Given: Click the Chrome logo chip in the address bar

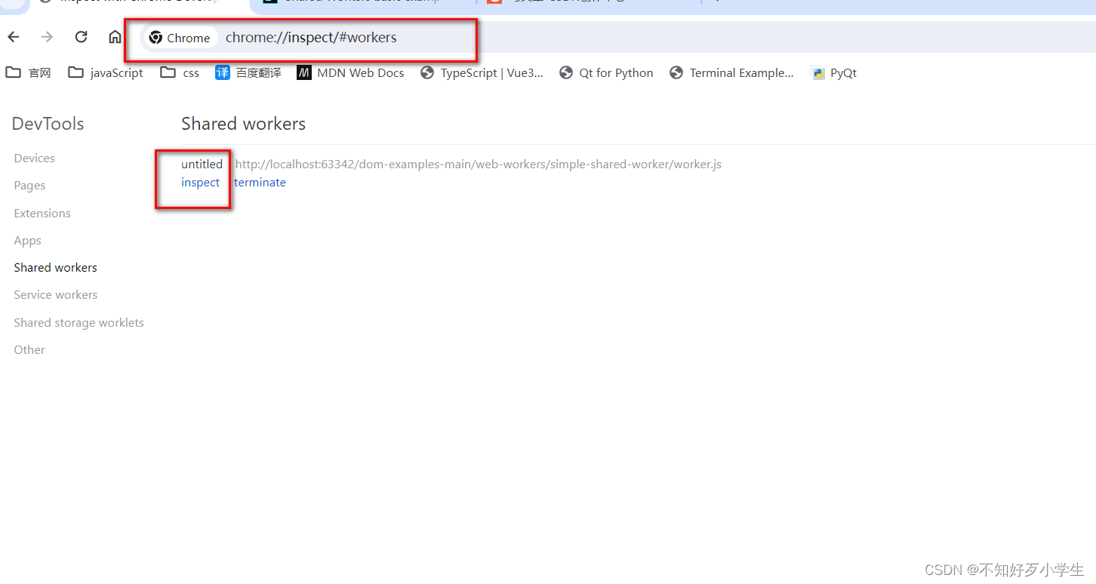Looking at the screenshot, I should click(x=179, y=37).
